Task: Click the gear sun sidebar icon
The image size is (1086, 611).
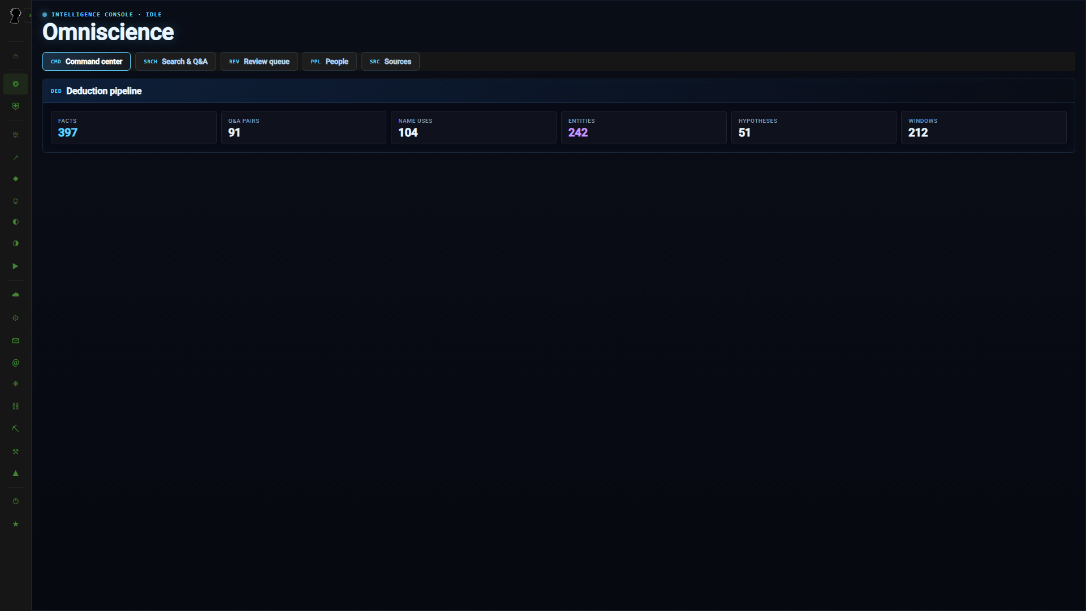Action: point(15,318)
